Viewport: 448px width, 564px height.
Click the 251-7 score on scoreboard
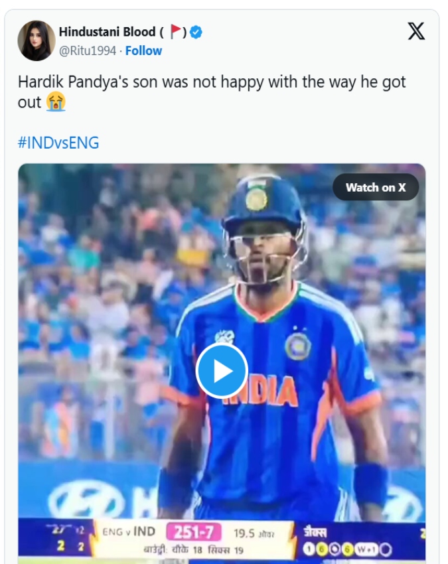[x=189, y=531]
